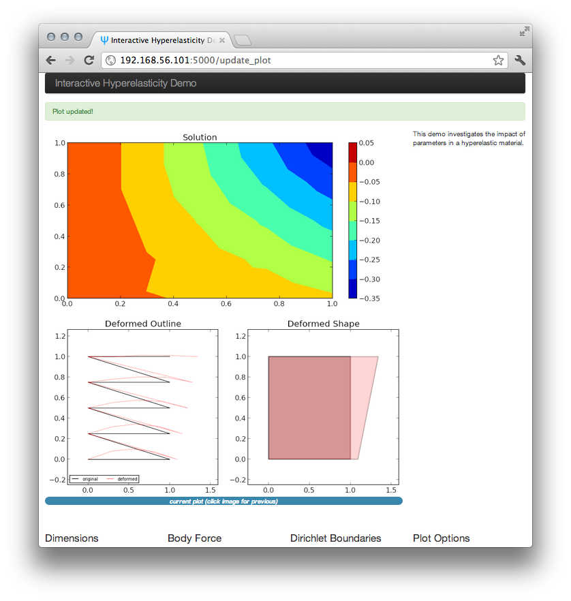Click the Deformed Outline plot
Image resolution: width=571 pixels, height=601 pixels.
tap(142, 407)
